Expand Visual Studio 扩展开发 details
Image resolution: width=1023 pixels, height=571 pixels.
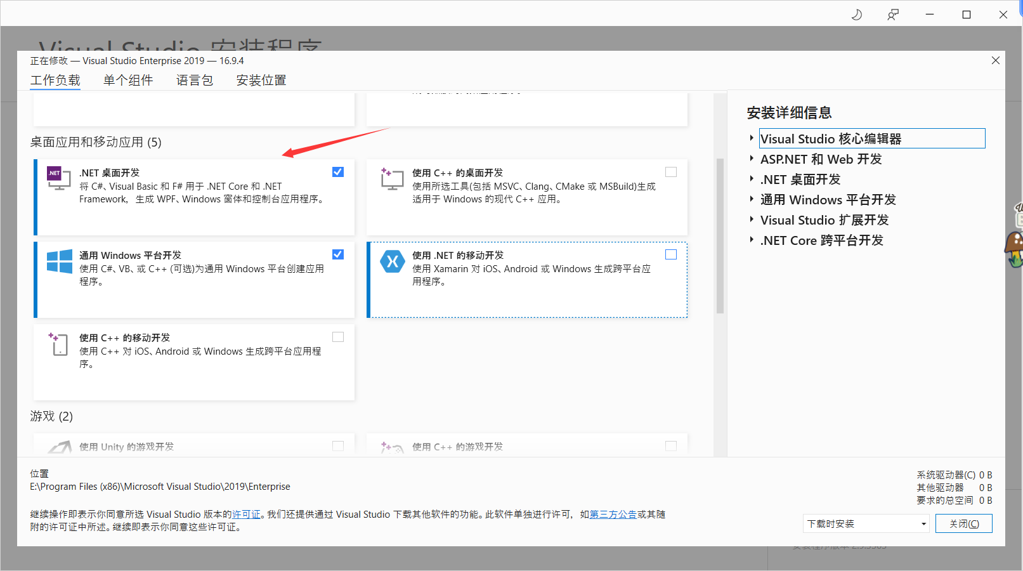tap(752, 220)
